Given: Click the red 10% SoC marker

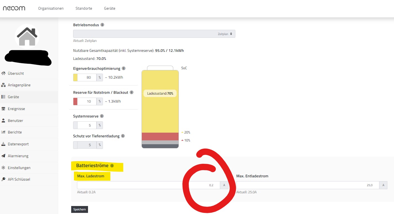Looking at the screenshot, I should [x=185, y=140].
